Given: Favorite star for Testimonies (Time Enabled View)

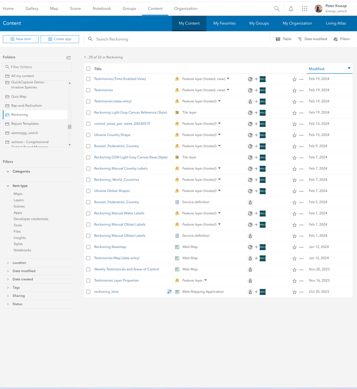Looking at the screenshot, I should tap(294, 79).
